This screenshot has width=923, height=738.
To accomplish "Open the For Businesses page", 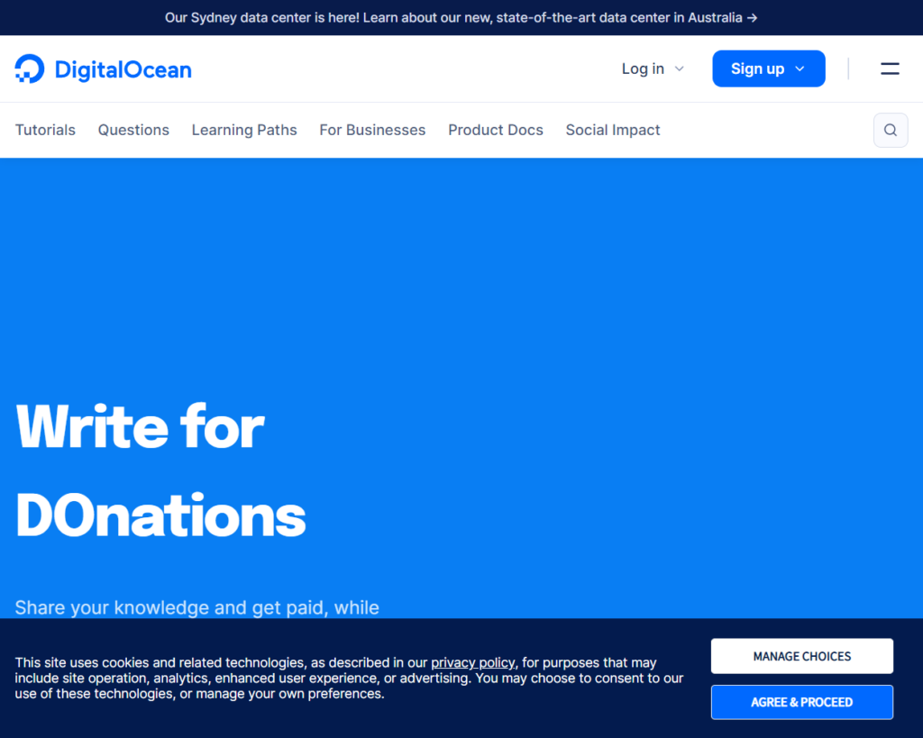I will coord(372,130).
